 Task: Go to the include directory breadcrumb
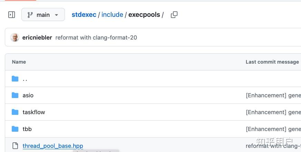[112, 15]
